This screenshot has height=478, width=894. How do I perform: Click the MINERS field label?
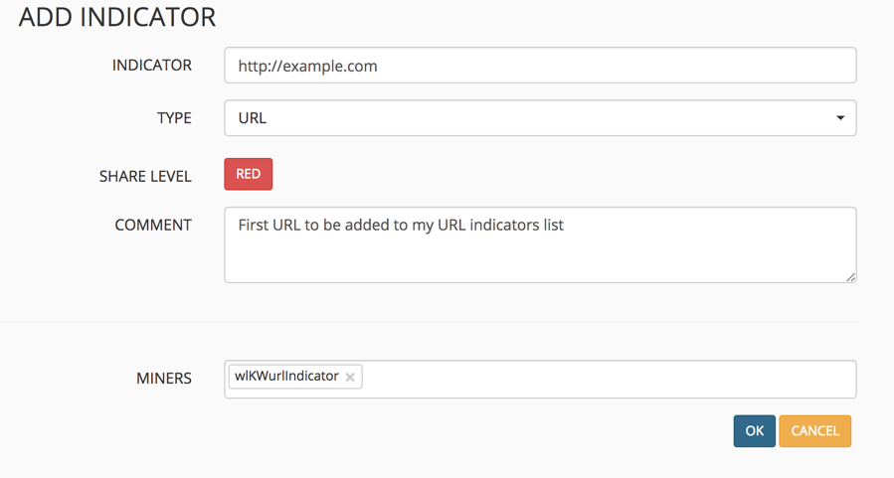point(164,379)
